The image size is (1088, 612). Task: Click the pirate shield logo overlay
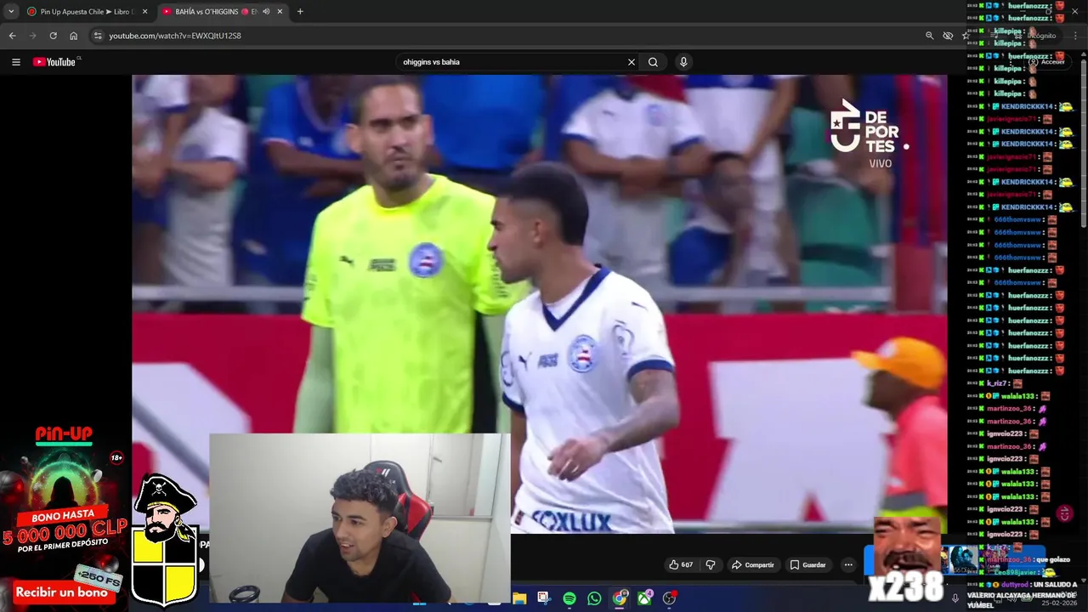tap(166, 541)
